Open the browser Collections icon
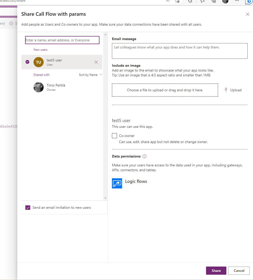Viewport: 253px width, 280px height. [x=214, y=1]
